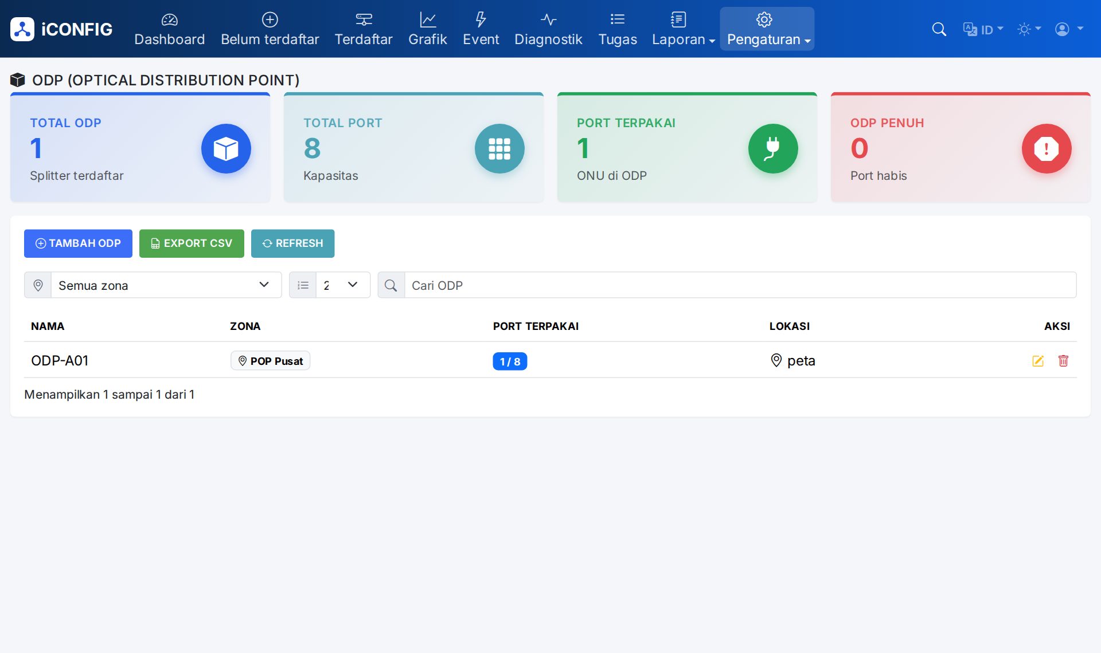Click 'Menampilkan 1 sampai 1 dari 1' text
The image size is (1101, 653).
pos(110,395)
